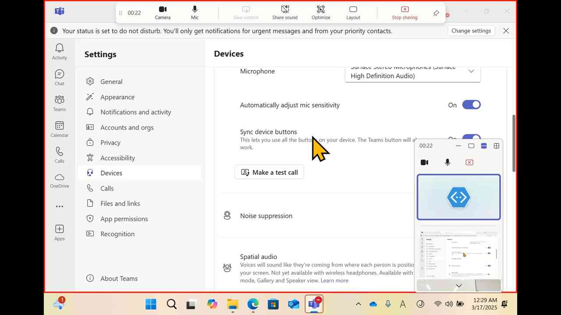Follow the Learn more link

tap(334, 280)
